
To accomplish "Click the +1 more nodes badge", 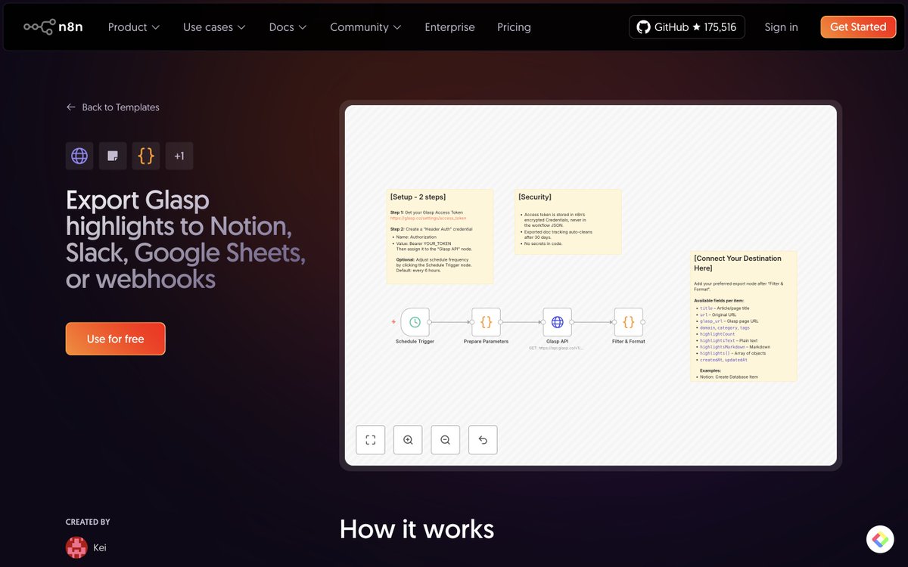I will (179, 156).
